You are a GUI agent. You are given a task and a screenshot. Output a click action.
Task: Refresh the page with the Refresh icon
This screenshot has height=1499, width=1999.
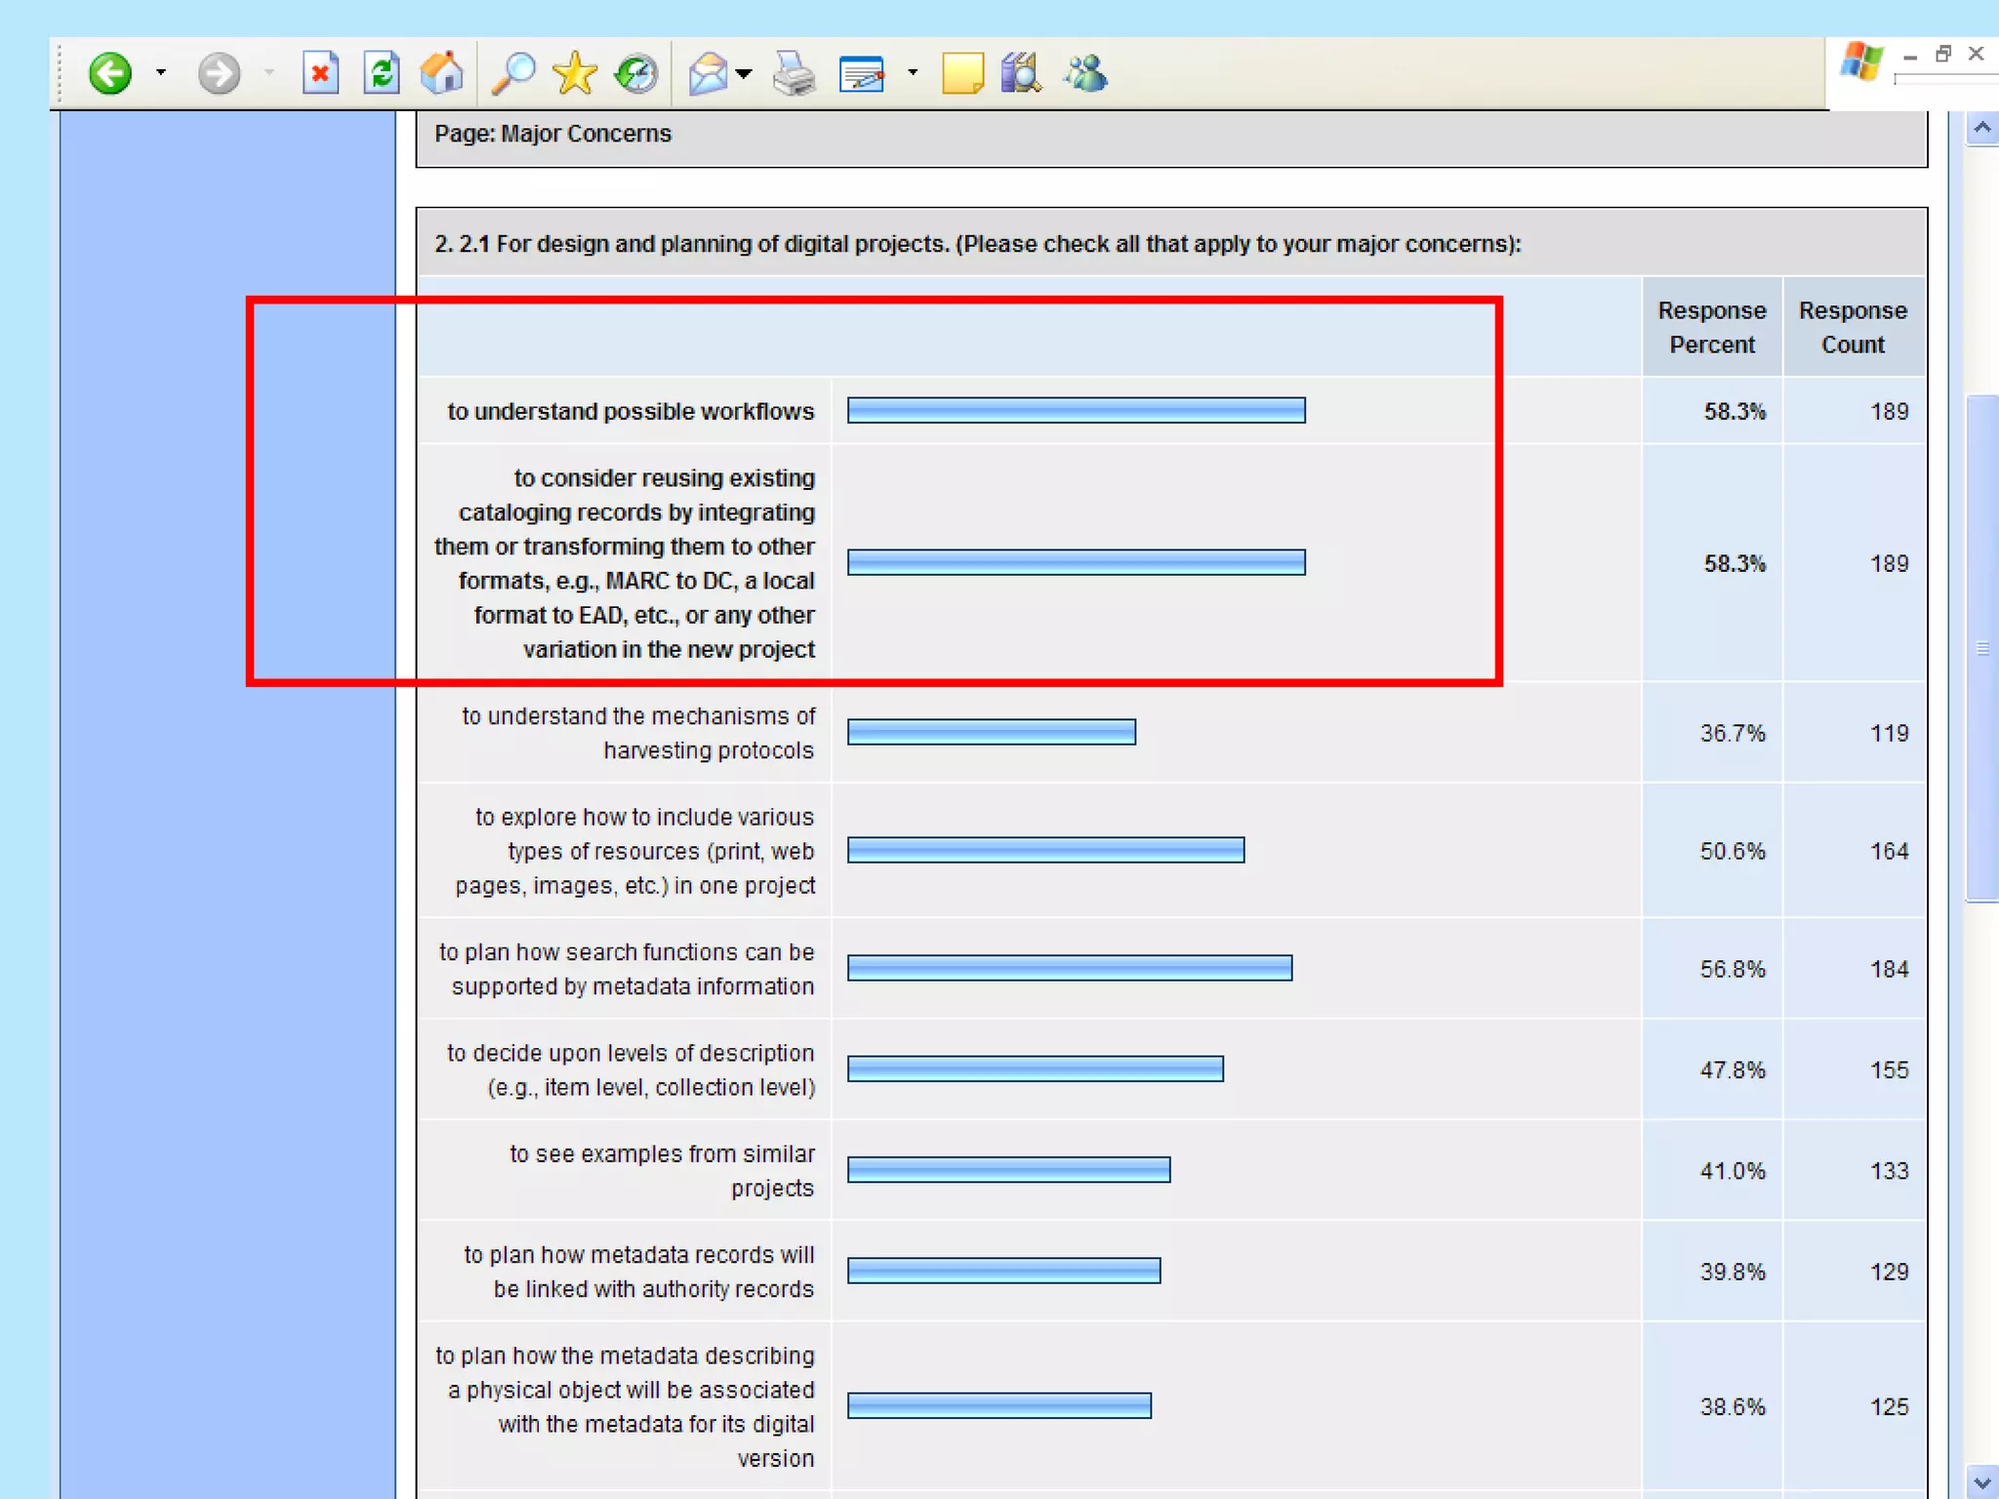(382, 73)
